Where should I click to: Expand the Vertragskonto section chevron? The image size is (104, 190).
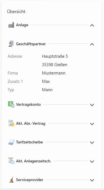point(92,105)
